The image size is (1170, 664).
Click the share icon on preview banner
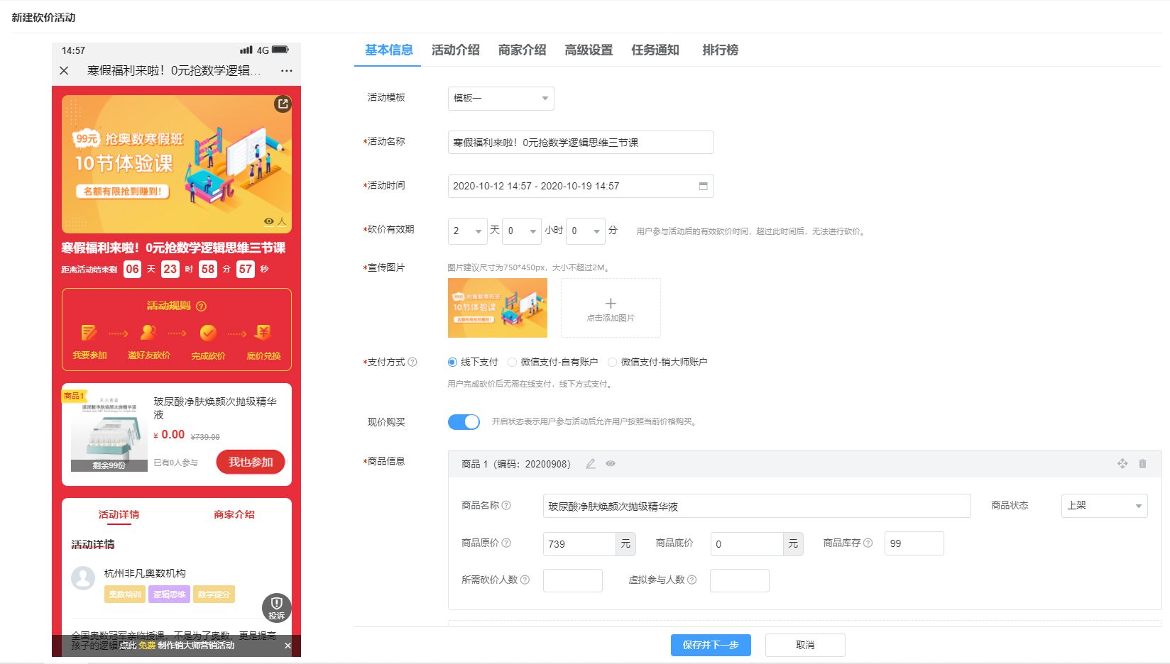(x=283, y=104)
